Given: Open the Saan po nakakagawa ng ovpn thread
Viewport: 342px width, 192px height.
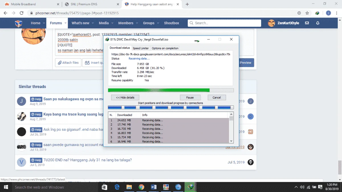Looking at the screenshot, I should tap(73, 99).
